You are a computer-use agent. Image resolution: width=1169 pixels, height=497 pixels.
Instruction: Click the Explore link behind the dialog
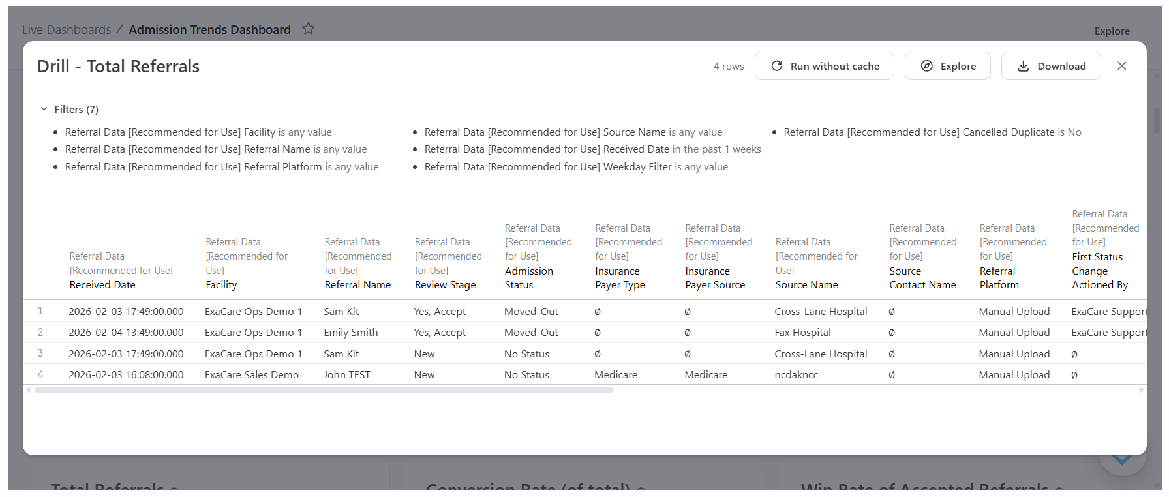click(1112, 31)
